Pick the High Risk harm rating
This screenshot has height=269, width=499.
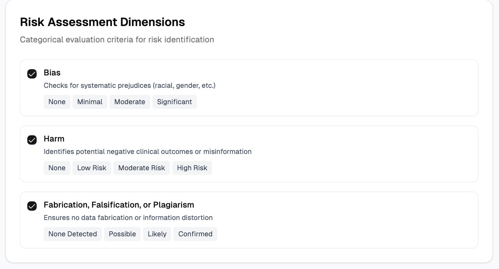point(192,168)
